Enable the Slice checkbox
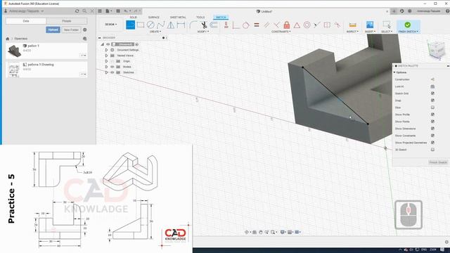Image resolution: width=450 pixels, height=253 pixels. (432, 108)
